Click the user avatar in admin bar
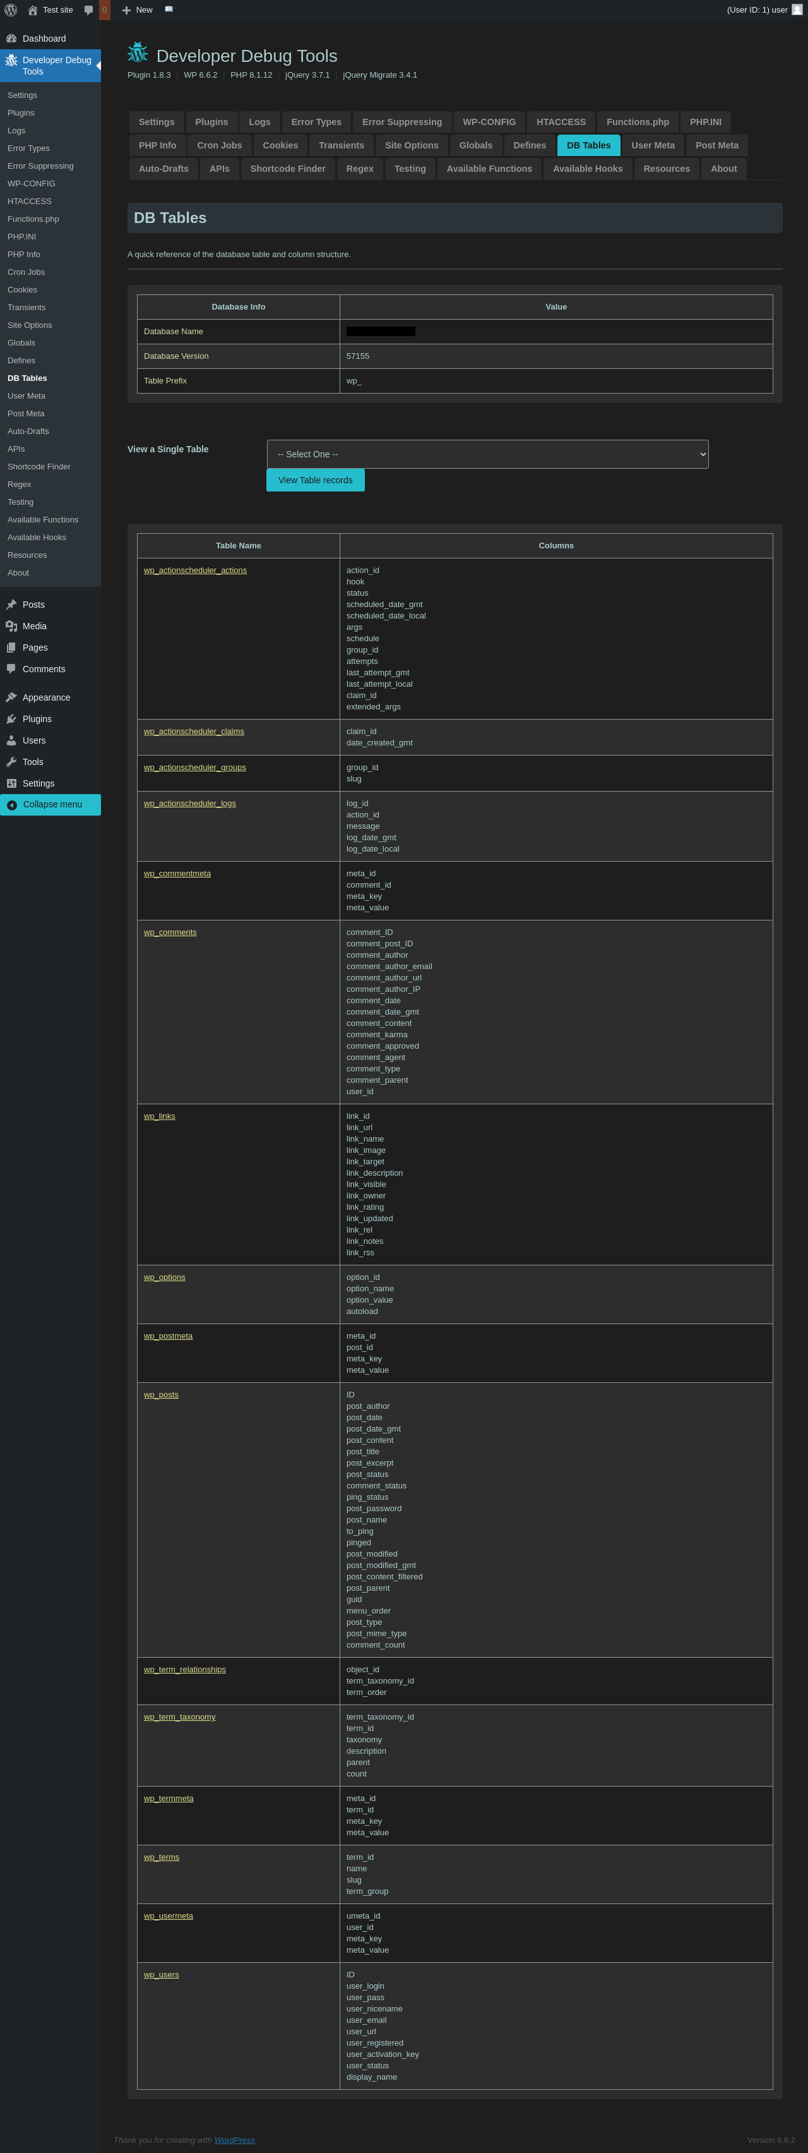 [x=797, y=10]
